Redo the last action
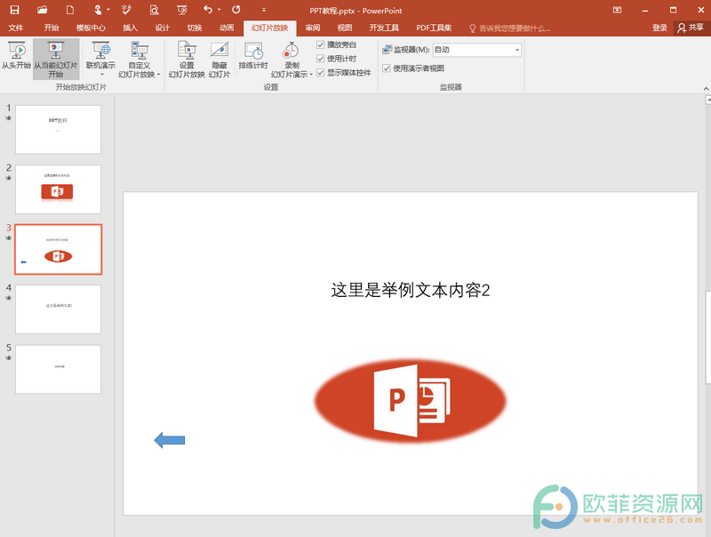 click(236, 10)
